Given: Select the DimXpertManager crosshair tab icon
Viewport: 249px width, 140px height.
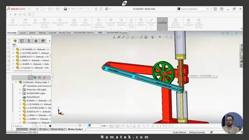Looking at the screenshot, I should click(36, 41).
